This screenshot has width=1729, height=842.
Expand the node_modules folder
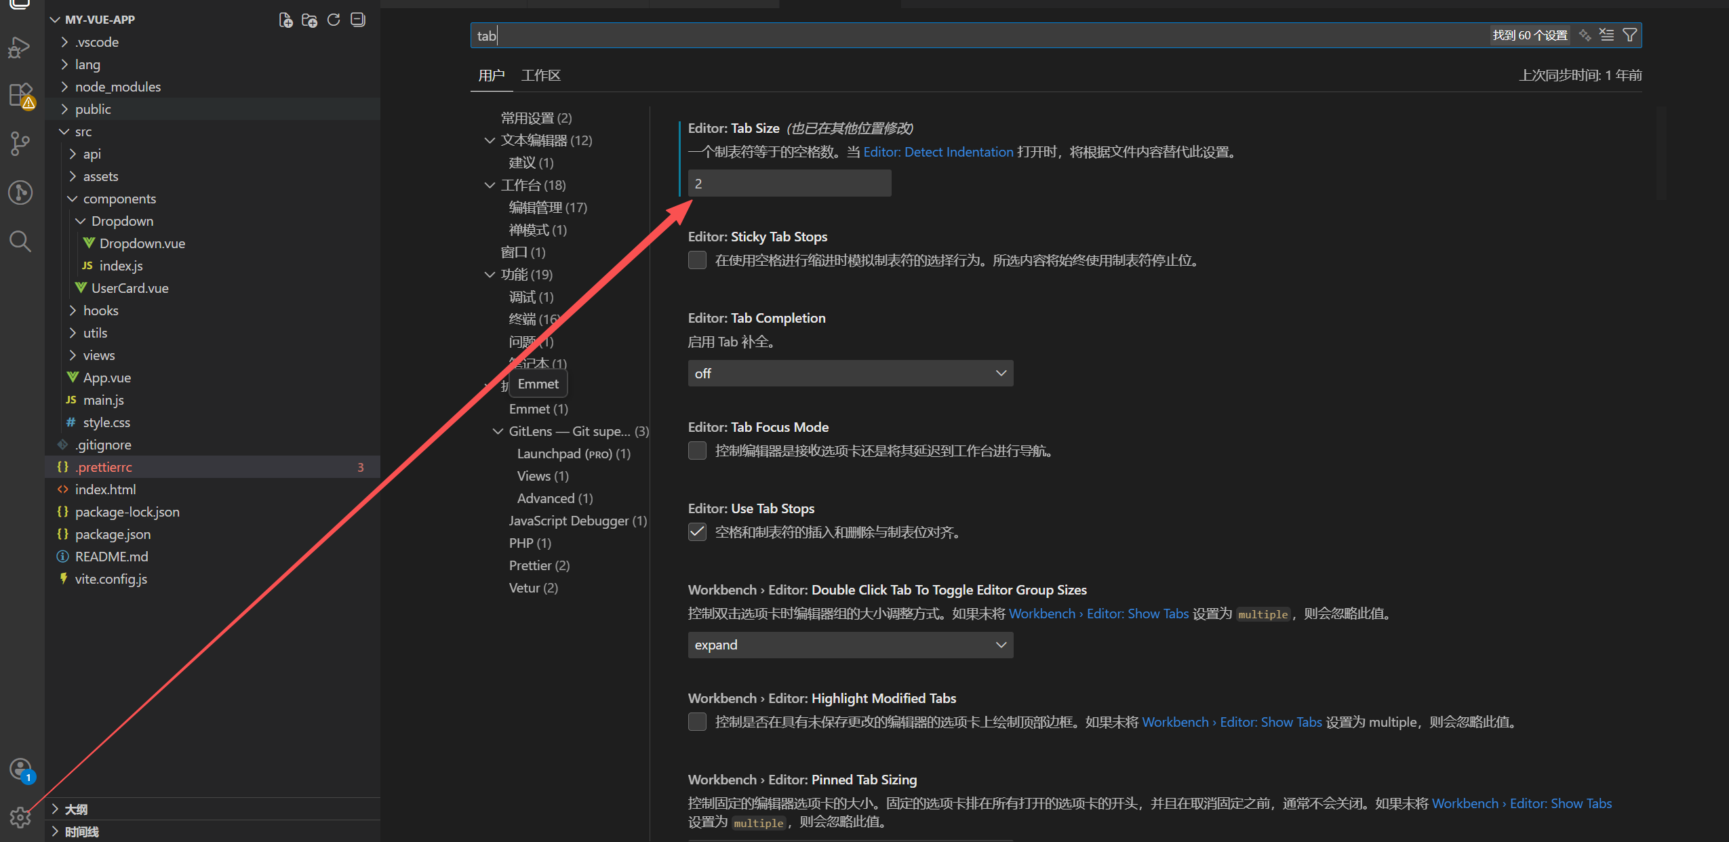117,87
